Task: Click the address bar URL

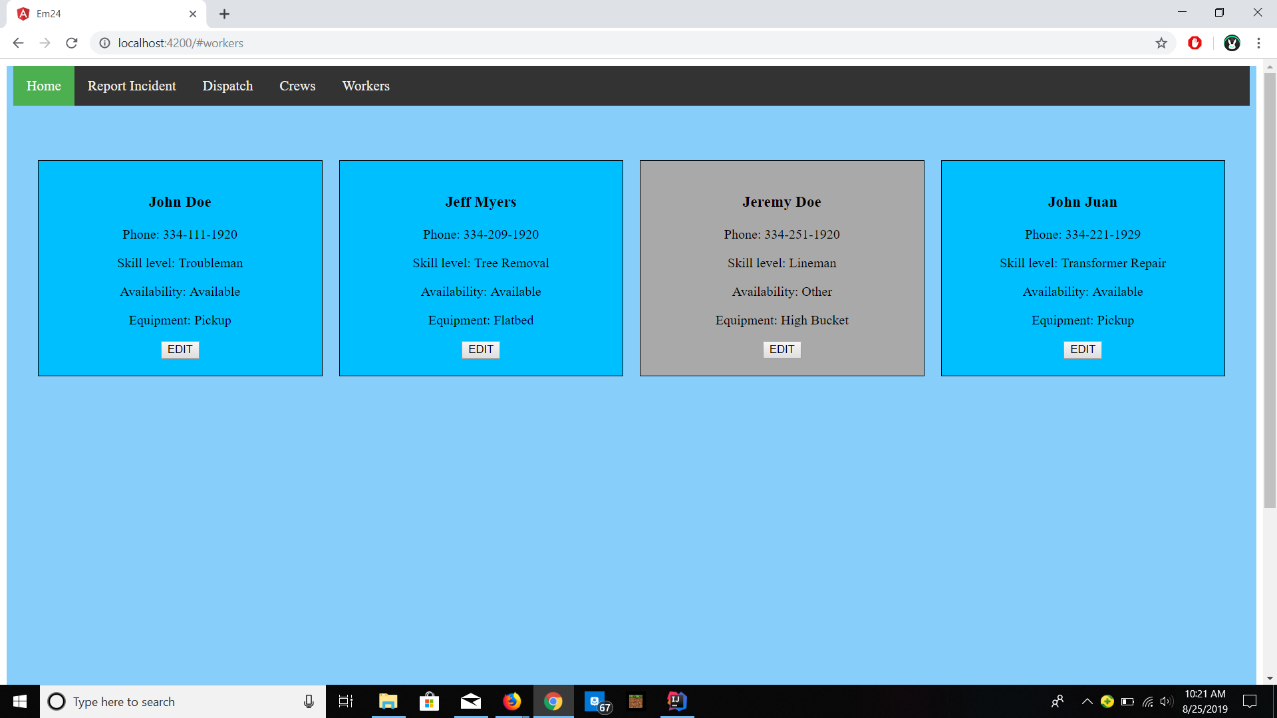Action: 181,43
